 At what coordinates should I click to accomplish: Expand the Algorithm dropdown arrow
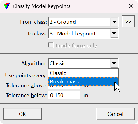(x=114, y=63)
